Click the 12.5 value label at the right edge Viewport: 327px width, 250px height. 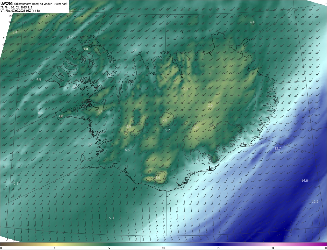[x=315, y=202]
